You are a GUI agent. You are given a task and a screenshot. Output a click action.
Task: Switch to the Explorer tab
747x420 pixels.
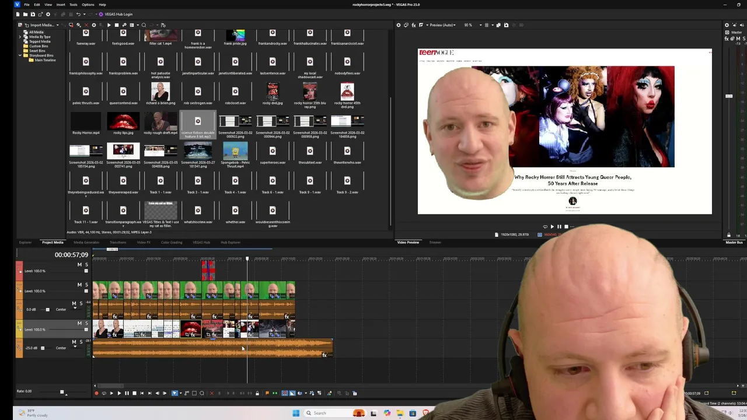click(25, 242)
